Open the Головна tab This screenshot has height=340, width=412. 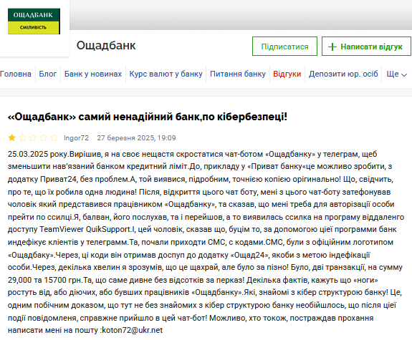click(x=16, y=74)
